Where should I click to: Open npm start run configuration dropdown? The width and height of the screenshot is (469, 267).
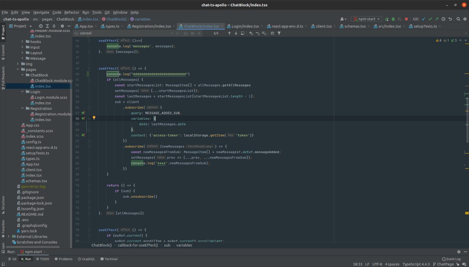pyautogui.click(x=366, y=19)
